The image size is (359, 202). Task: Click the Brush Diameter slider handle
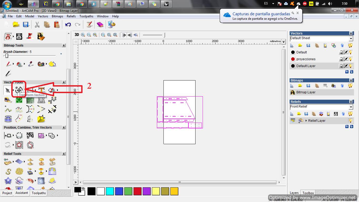[7, 56]
